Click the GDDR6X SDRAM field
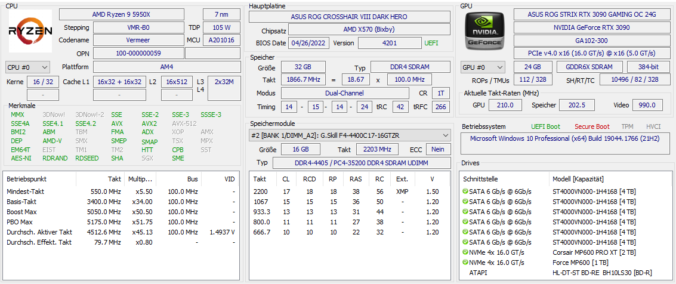This screenshot has height=284, width=676. pos(589,67)
